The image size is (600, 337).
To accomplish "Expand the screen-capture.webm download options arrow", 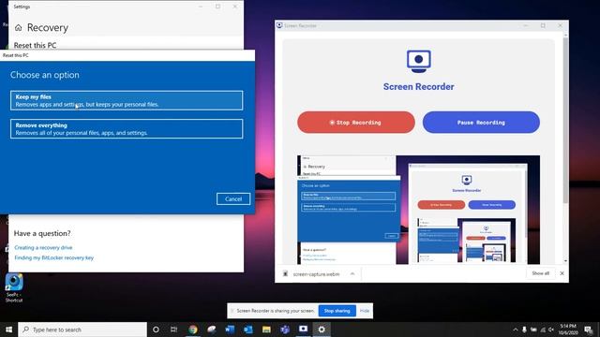I will (x=352, y=273).
